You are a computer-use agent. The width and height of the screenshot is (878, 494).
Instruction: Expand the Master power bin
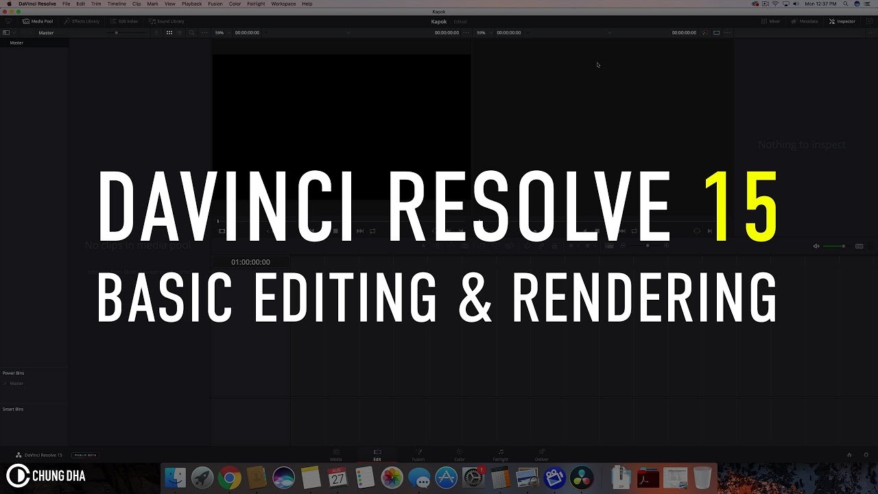pos(5,384)
